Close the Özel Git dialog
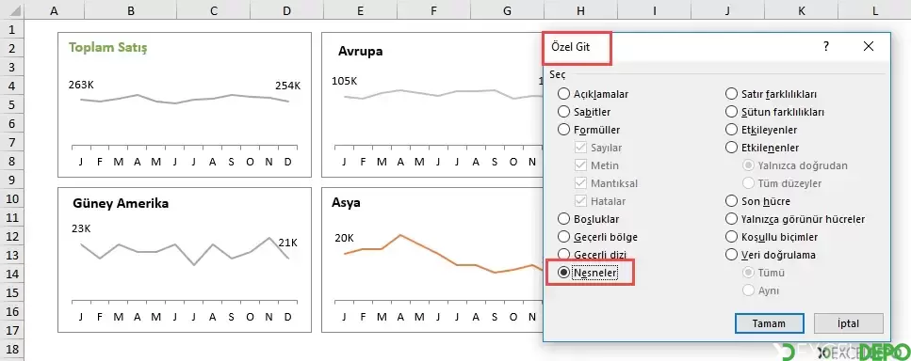Image resolution: width=911 pixels, height=361 pixels. click(869, 46)
